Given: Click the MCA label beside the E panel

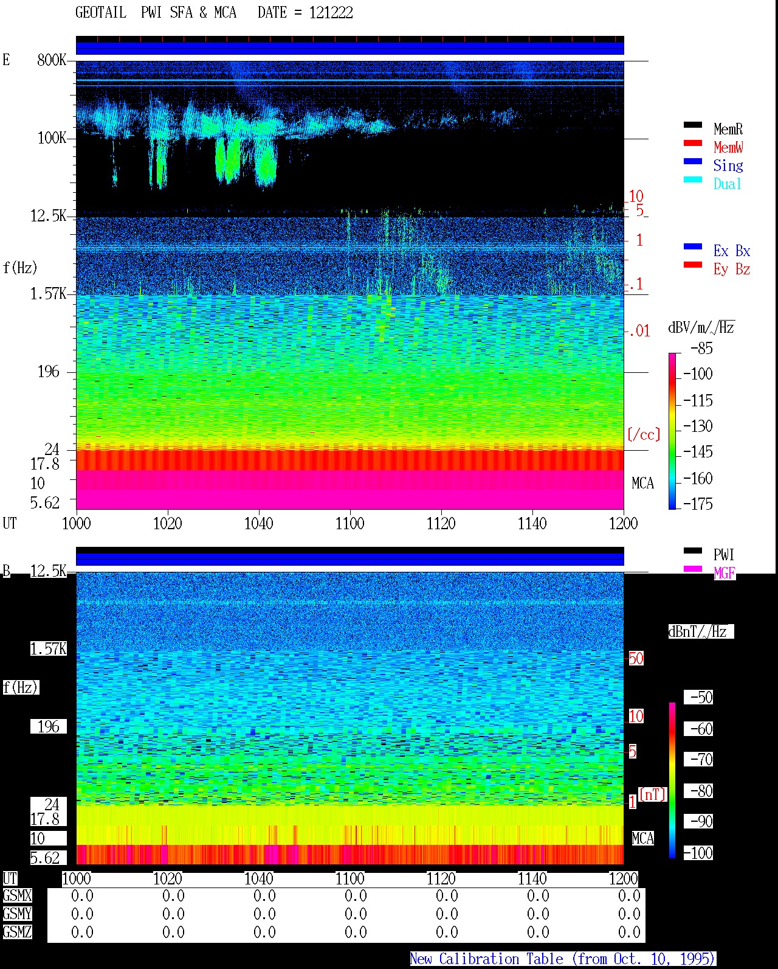Looking at the screenshot, I should pos(642,483).
